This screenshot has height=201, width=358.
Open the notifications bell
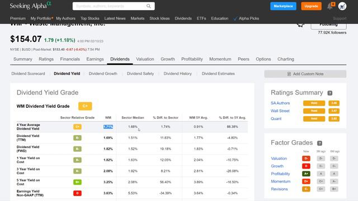pyautogui.click(x=330, y=6)
